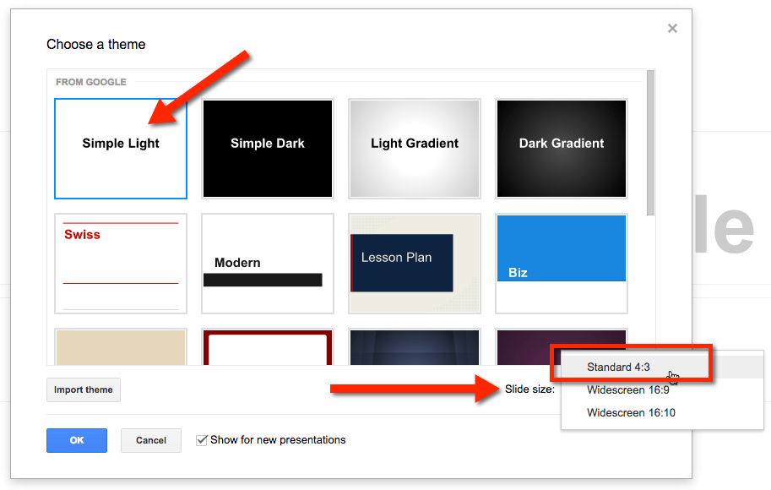Screen dimensions: 771x490
Task: Click the Slide size label
Action: click(x=529, y=389)
